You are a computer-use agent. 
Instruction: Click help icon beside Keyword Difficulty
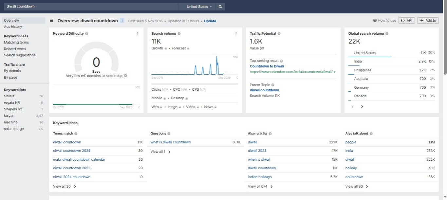coord(86,34)
